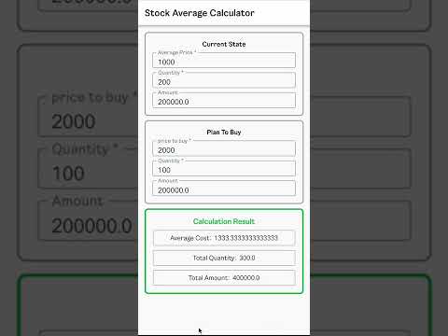
Task: Click the price to buy field showing 2000
Action: 224,148
